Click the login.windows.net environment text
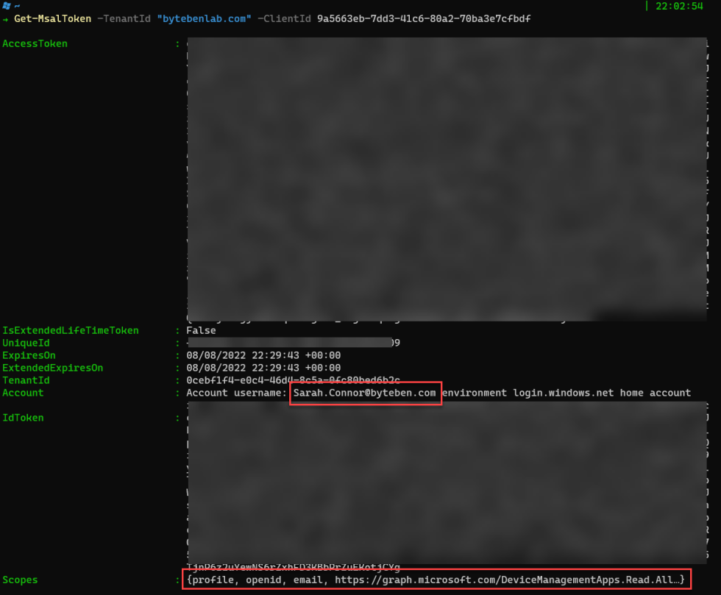721x595 pixels. [x=564, y=393]
